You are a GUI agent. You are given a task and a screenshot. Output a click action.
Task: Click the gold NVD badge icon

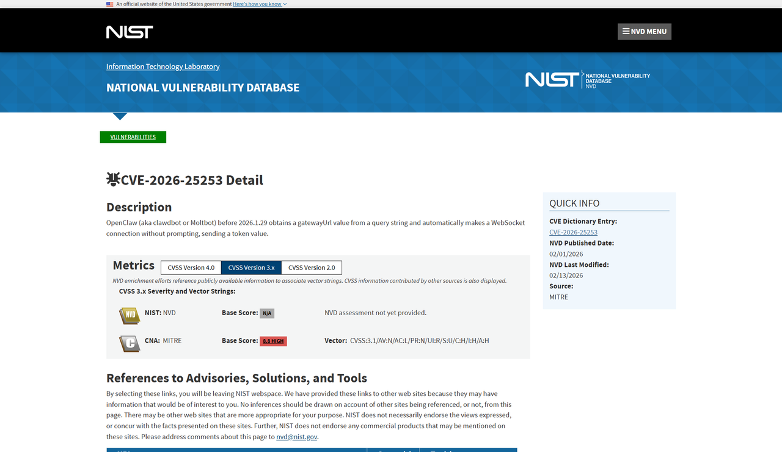pos(130,315)
